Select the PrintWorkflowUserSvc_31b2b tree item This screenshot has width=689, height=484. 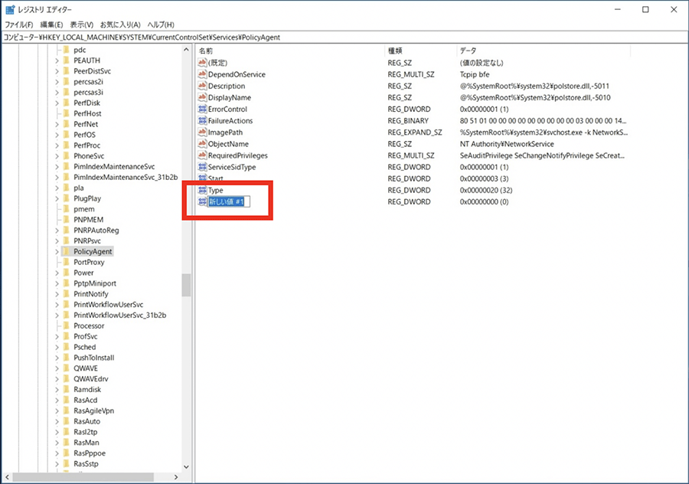point(120,316)
